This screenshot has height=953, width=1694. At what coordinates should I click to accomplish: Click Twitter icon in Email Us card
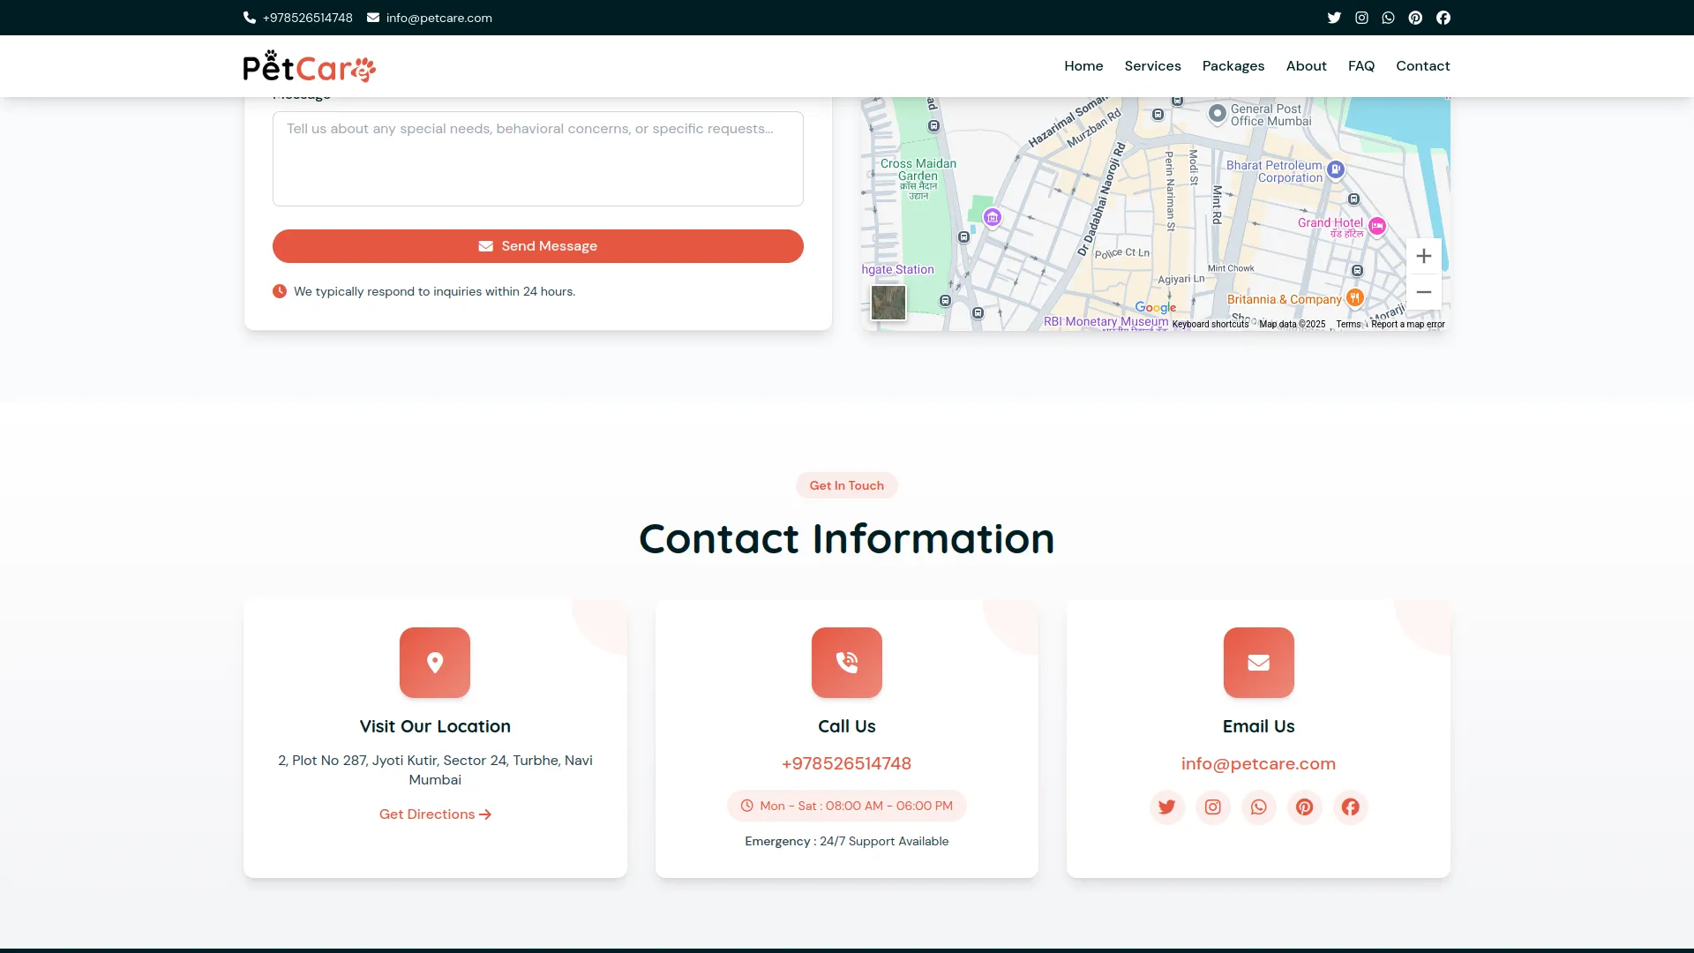coord(1166,807)
